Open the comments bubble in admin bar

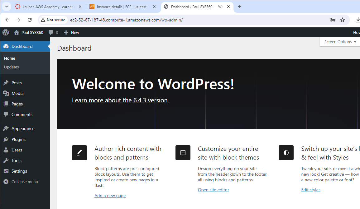pos(53,32)
